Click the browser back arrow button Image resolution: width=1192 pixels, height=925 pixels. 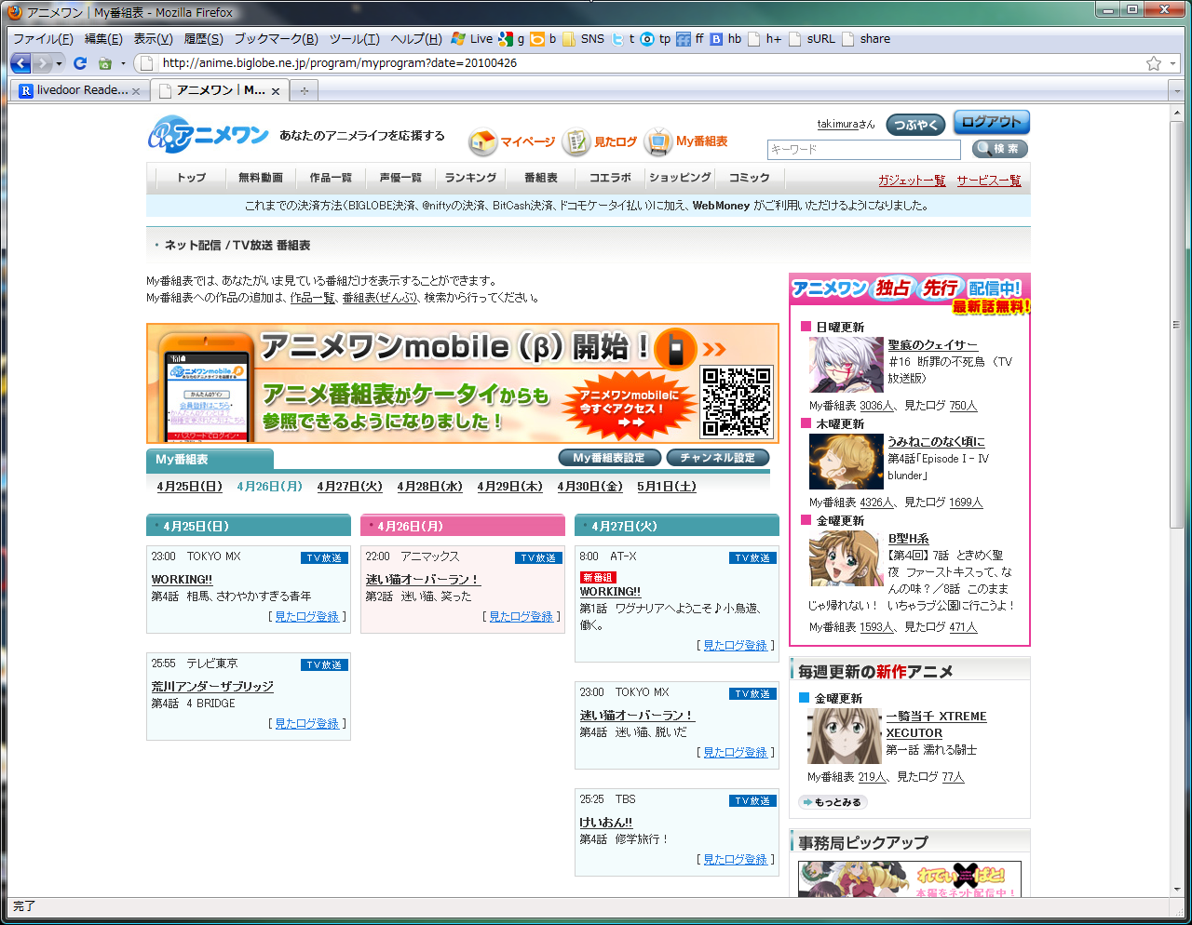click(20, 63)
